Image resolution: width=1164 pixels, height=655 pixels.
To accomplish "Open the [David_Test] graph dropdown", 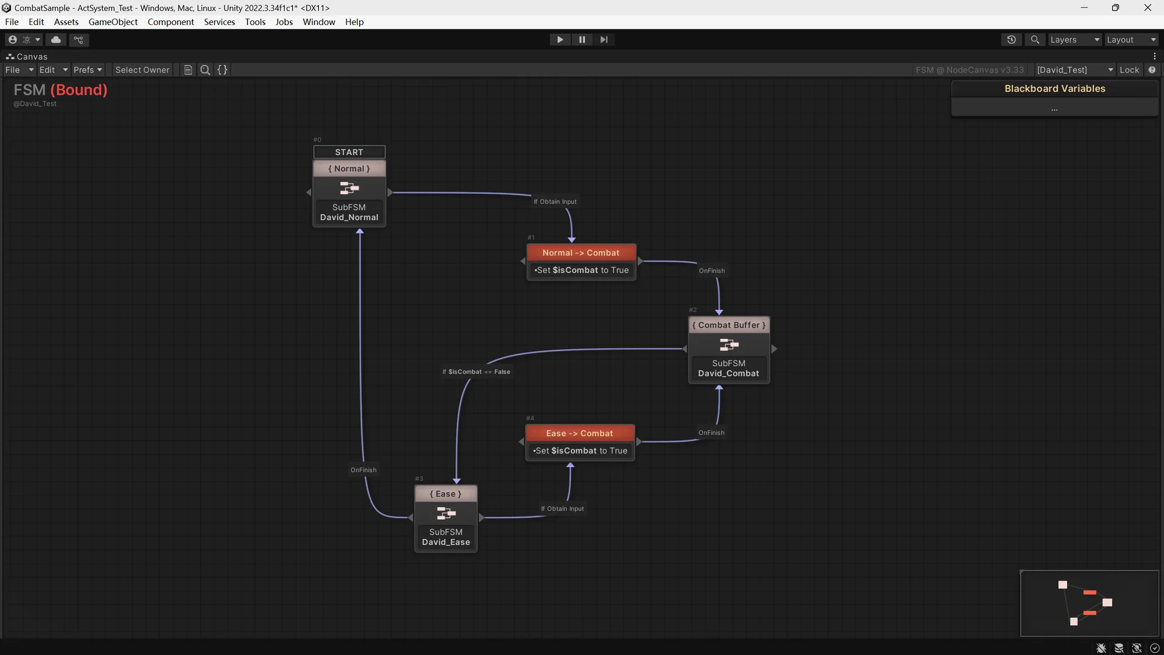I will coord(1074,70).
